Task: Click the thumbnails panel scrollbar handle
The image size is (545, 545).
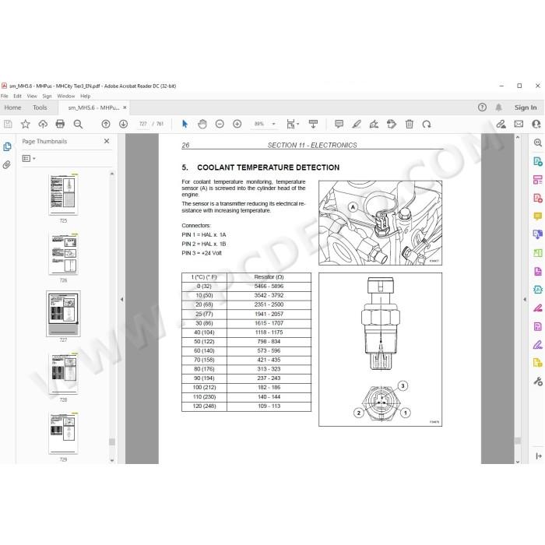Action: point(112,441)
